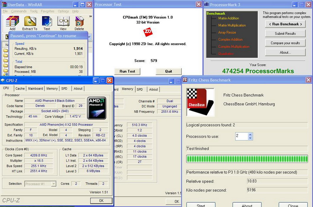Switch to the SPD tab in front CPU-Z
Viewport: 313px width, 207px height.
64,89
